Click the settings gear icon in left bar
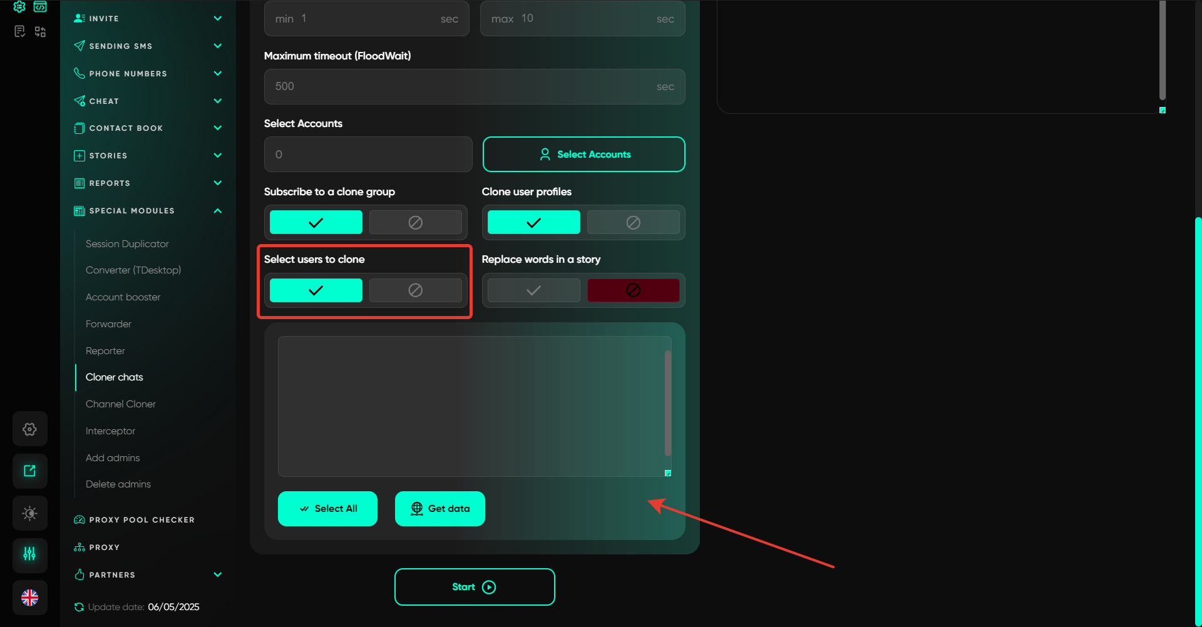Viewport: 1202px width, 627px height. coord(29,429)
